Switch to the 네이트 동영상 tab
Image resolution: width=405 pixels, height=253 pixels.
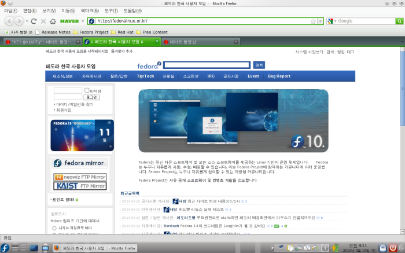(201, 42)
